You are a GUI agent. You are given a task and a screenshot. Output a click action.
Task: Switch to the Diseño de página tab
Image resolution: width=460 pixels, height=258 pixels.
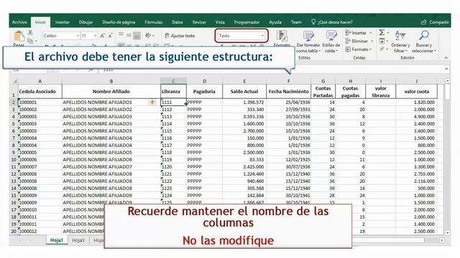pos(119,22)
